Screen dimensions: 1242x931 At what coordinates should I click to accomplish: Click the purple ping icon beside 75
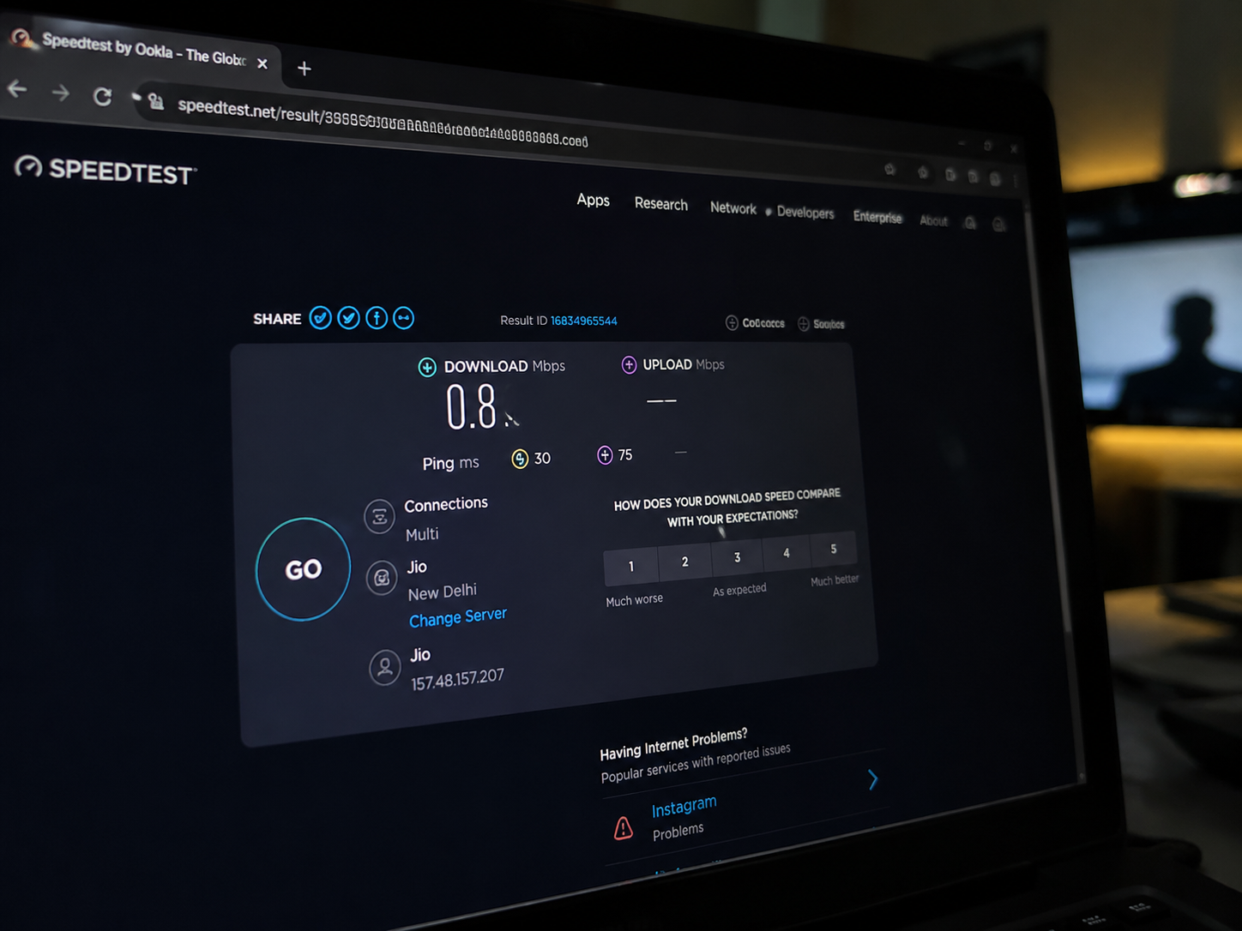coord(605,455)
